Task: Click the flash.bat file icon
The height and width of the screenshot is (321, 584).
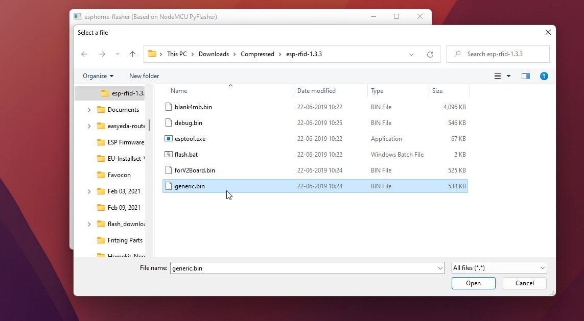Action: coord(169,154)
